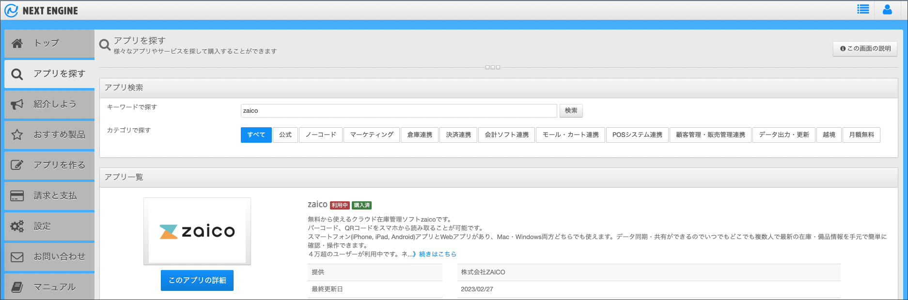Screen dimensions: 908x300
Task: Open おすすめ製品 in the sidebar
Action: (49, 135)
